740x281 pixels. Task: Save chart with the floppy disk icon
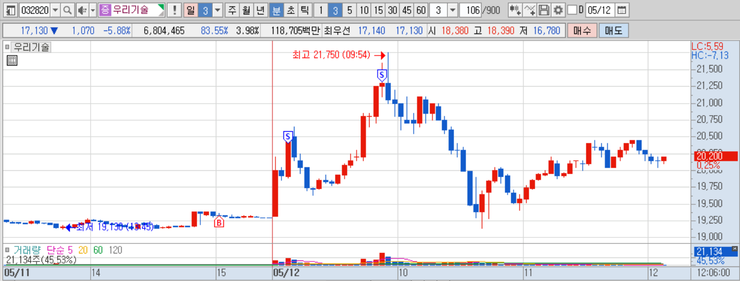(544, 10)
